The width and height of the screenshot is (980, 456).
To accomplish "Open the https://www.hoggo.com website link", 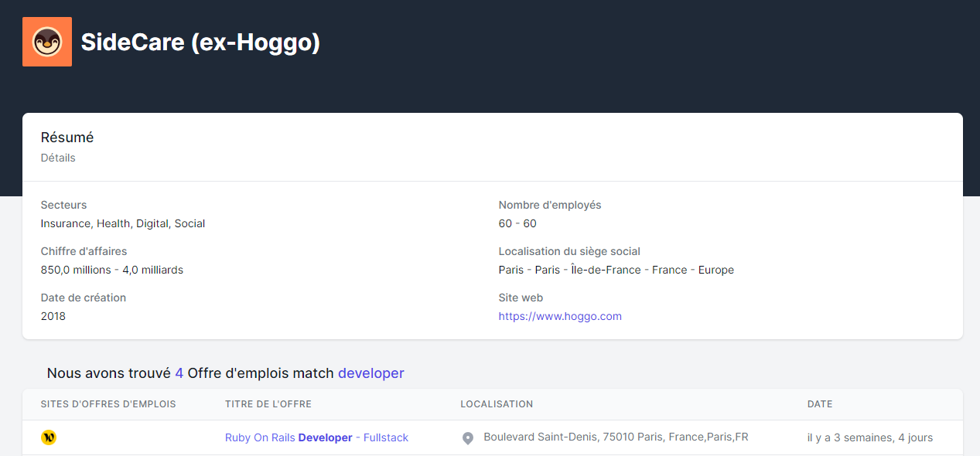I will [x=560, y=316].
